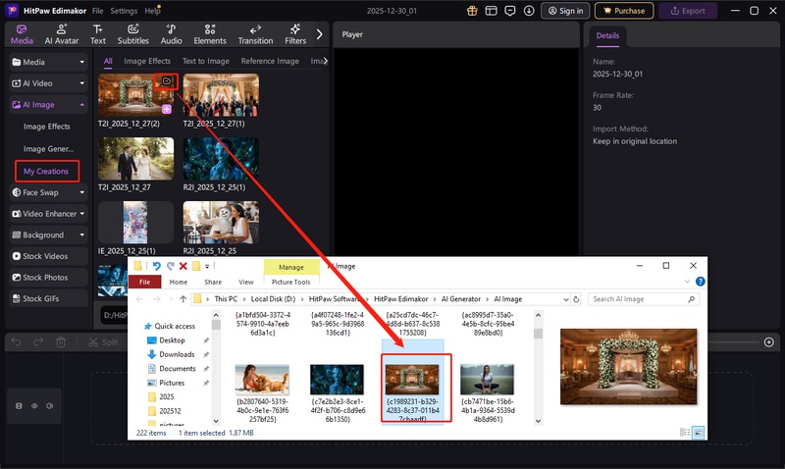This screenshot has width=785, height=469.
Task: Open the AI Avatar tool tab
Action: point(62,34)
